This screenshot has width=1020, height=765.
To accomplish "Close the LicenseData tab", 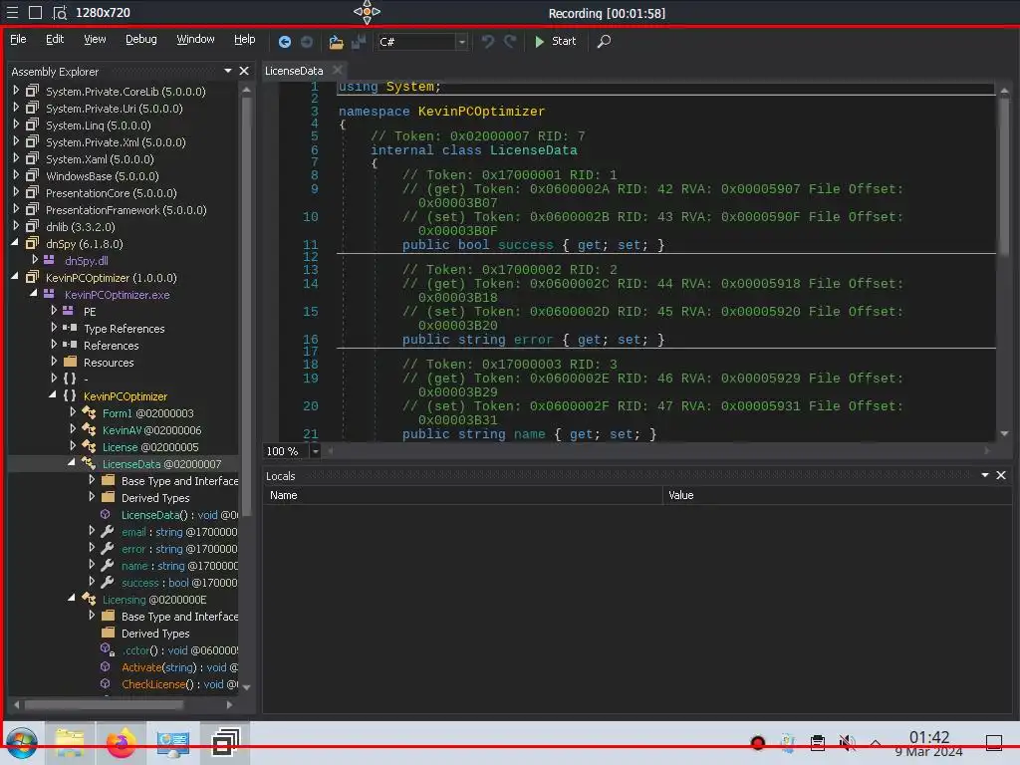I will 337,71.
